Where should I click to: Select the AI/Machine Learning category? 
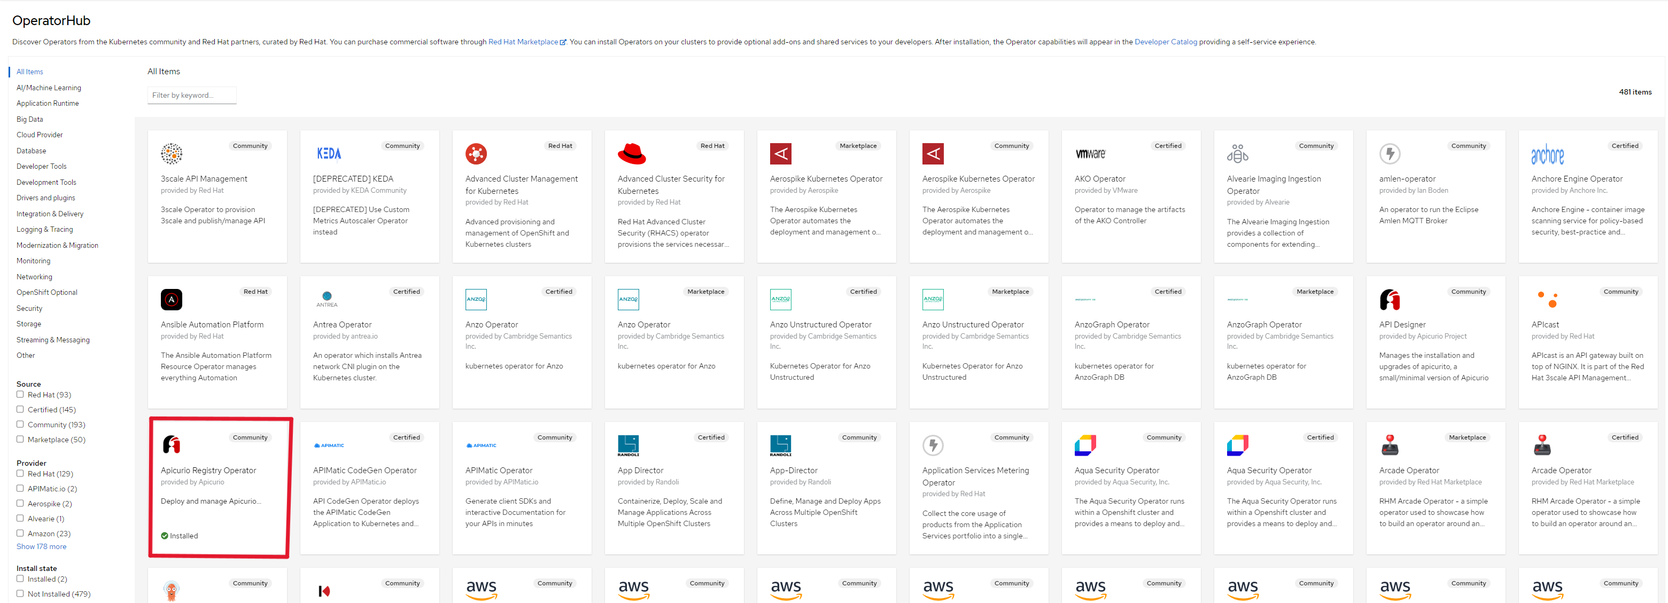pyautogui.click(x=49, y=88)
